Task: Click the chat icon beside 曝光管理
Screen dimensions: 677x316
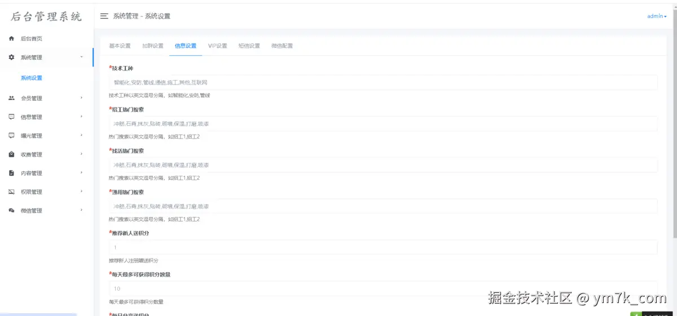Action: point(11,136)
